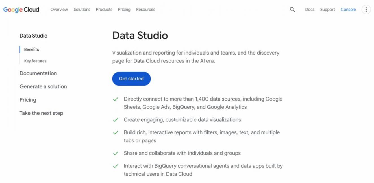Click checkmark beside 'Interact with BigQuery' bullet
Screen dimensions: 374x183
tap(116, 166)
